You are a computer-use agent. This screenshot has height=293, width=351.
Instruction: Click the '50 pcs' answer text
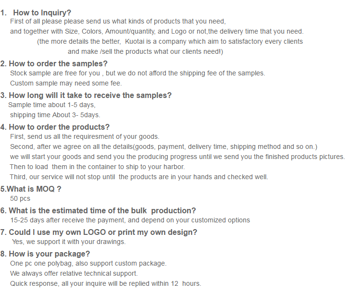(x=20, y=198)
